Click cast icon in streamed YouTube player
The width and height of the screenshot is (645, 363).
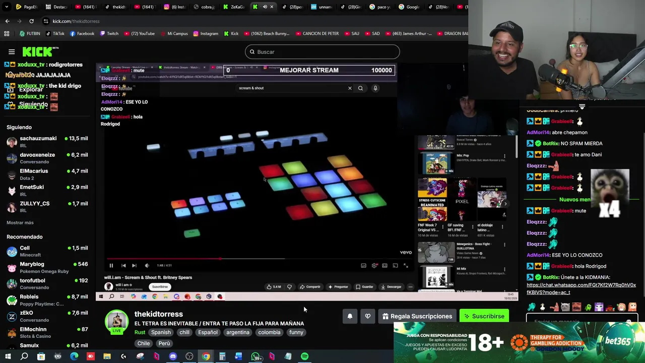pyautogui.click(x=395, y=265)
